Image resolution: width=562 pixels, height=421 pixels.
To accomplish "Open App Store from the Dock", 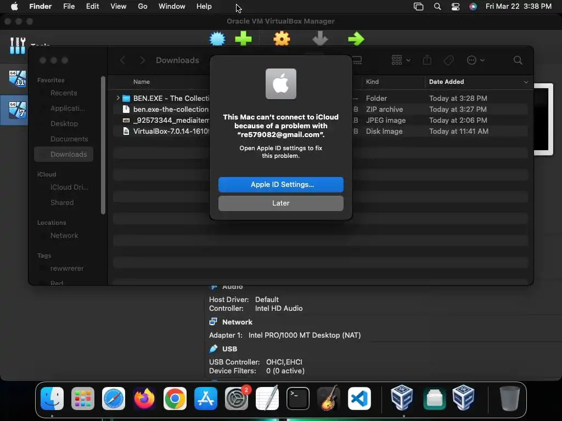I will [x=206, y=399].
